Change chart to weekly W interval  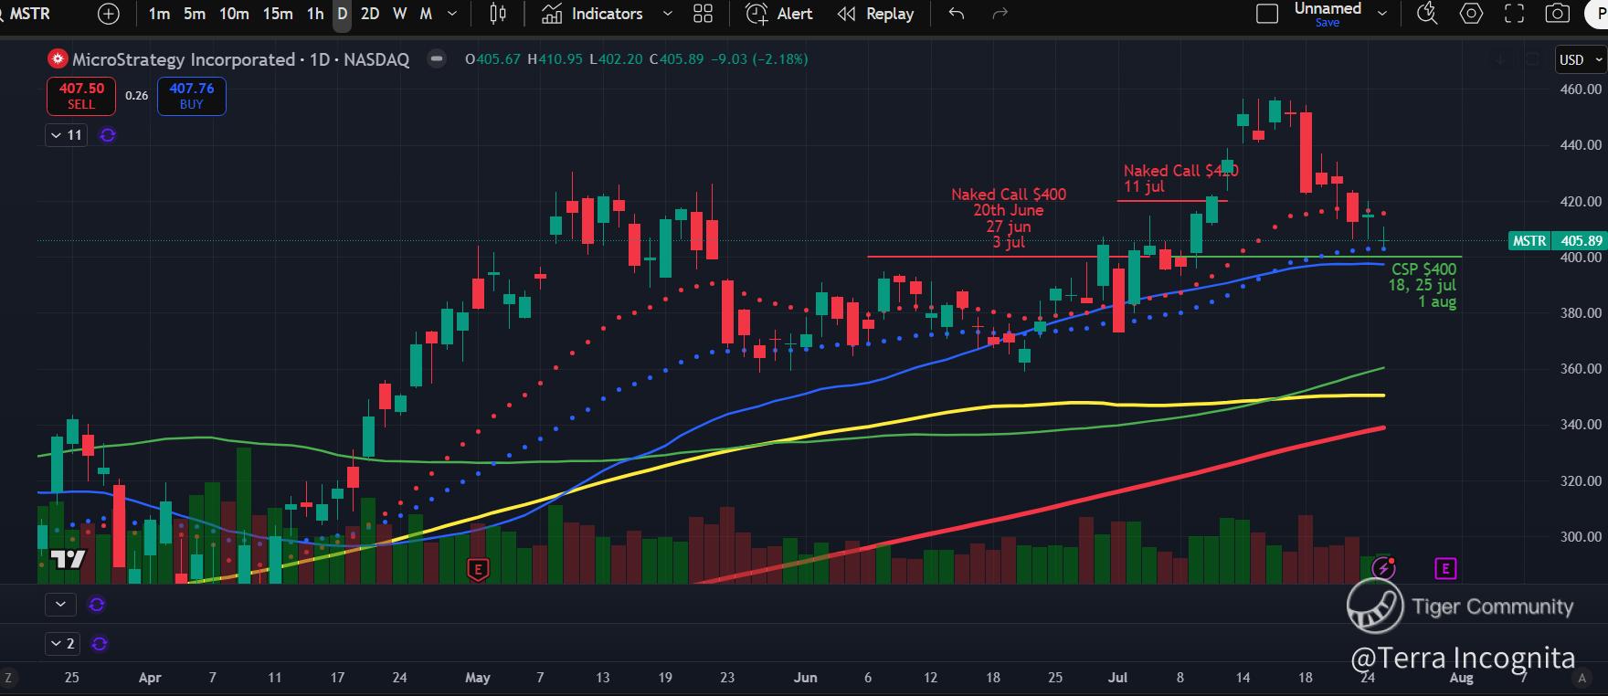point(400,14)
